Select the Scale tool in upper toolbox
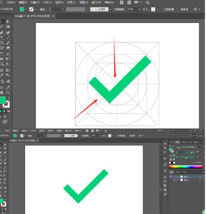This screenshot has height=214, width=206. tap(8, 54)
